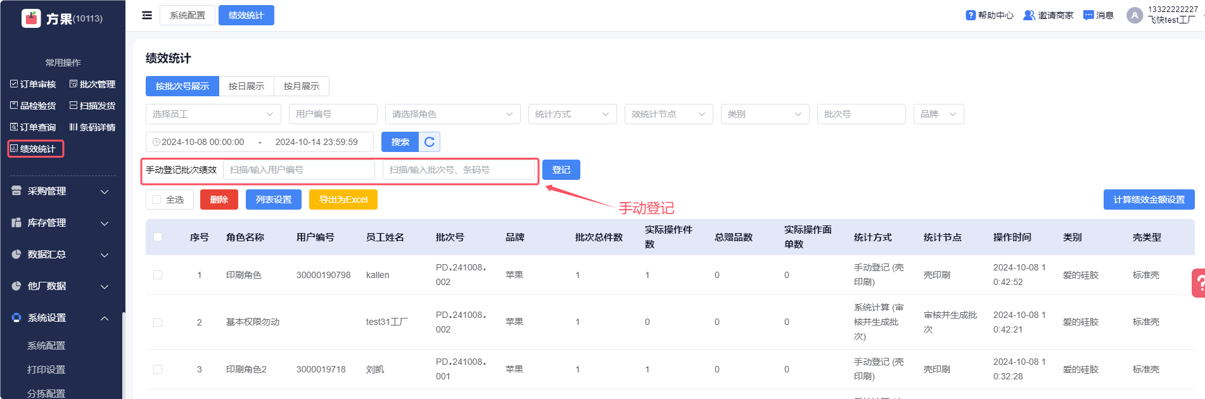The height and width of the screenshot is (399, 1205).
Task: Open the 选择员工 dropdown
Action: coord(213,114)
